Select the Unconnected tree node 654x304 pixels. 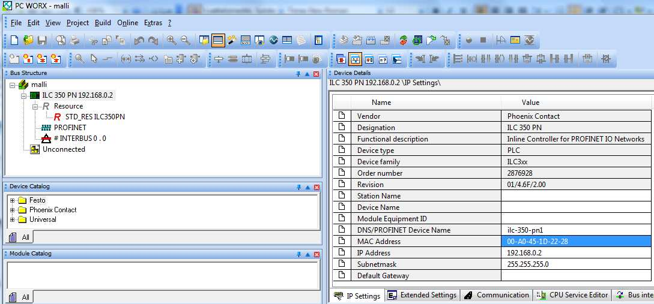tap(64, 149)
